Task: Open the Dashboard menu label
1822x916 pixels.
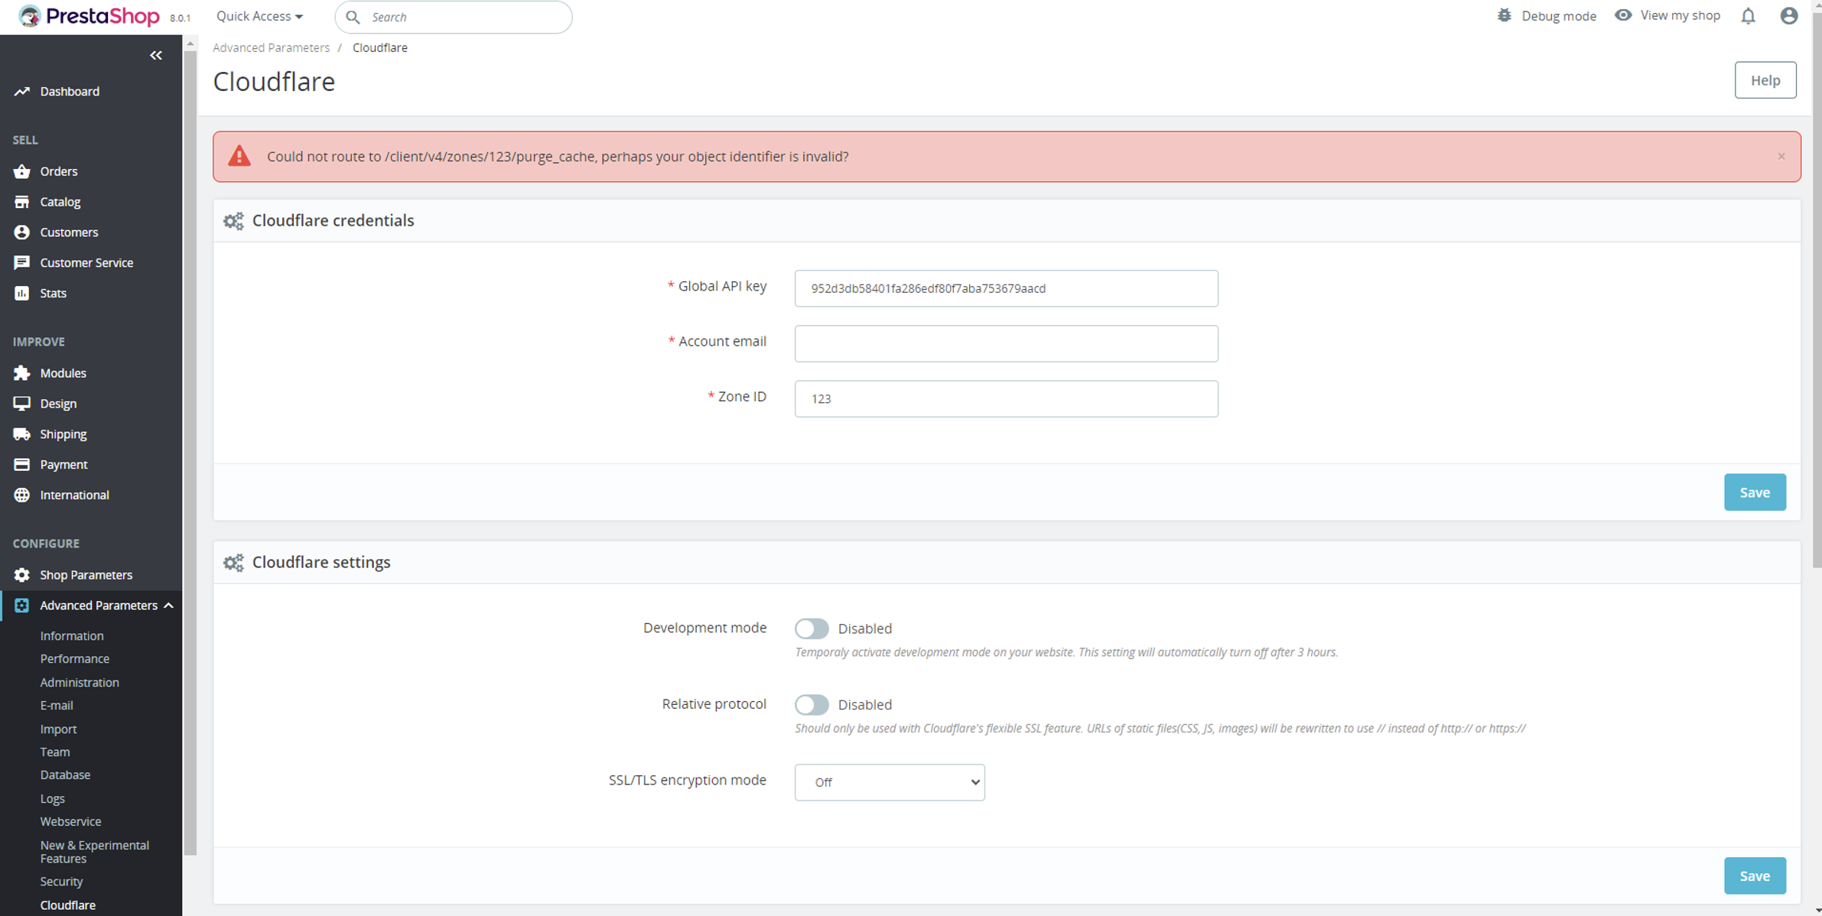Action: click(x=70, y=91)
